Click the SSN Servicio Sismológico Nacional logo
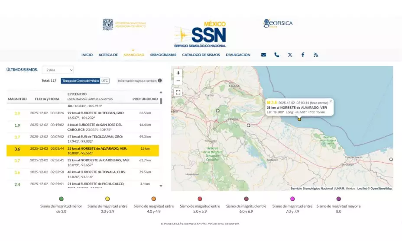The width and height of the screenshot is (402, 241). point(200,34)
